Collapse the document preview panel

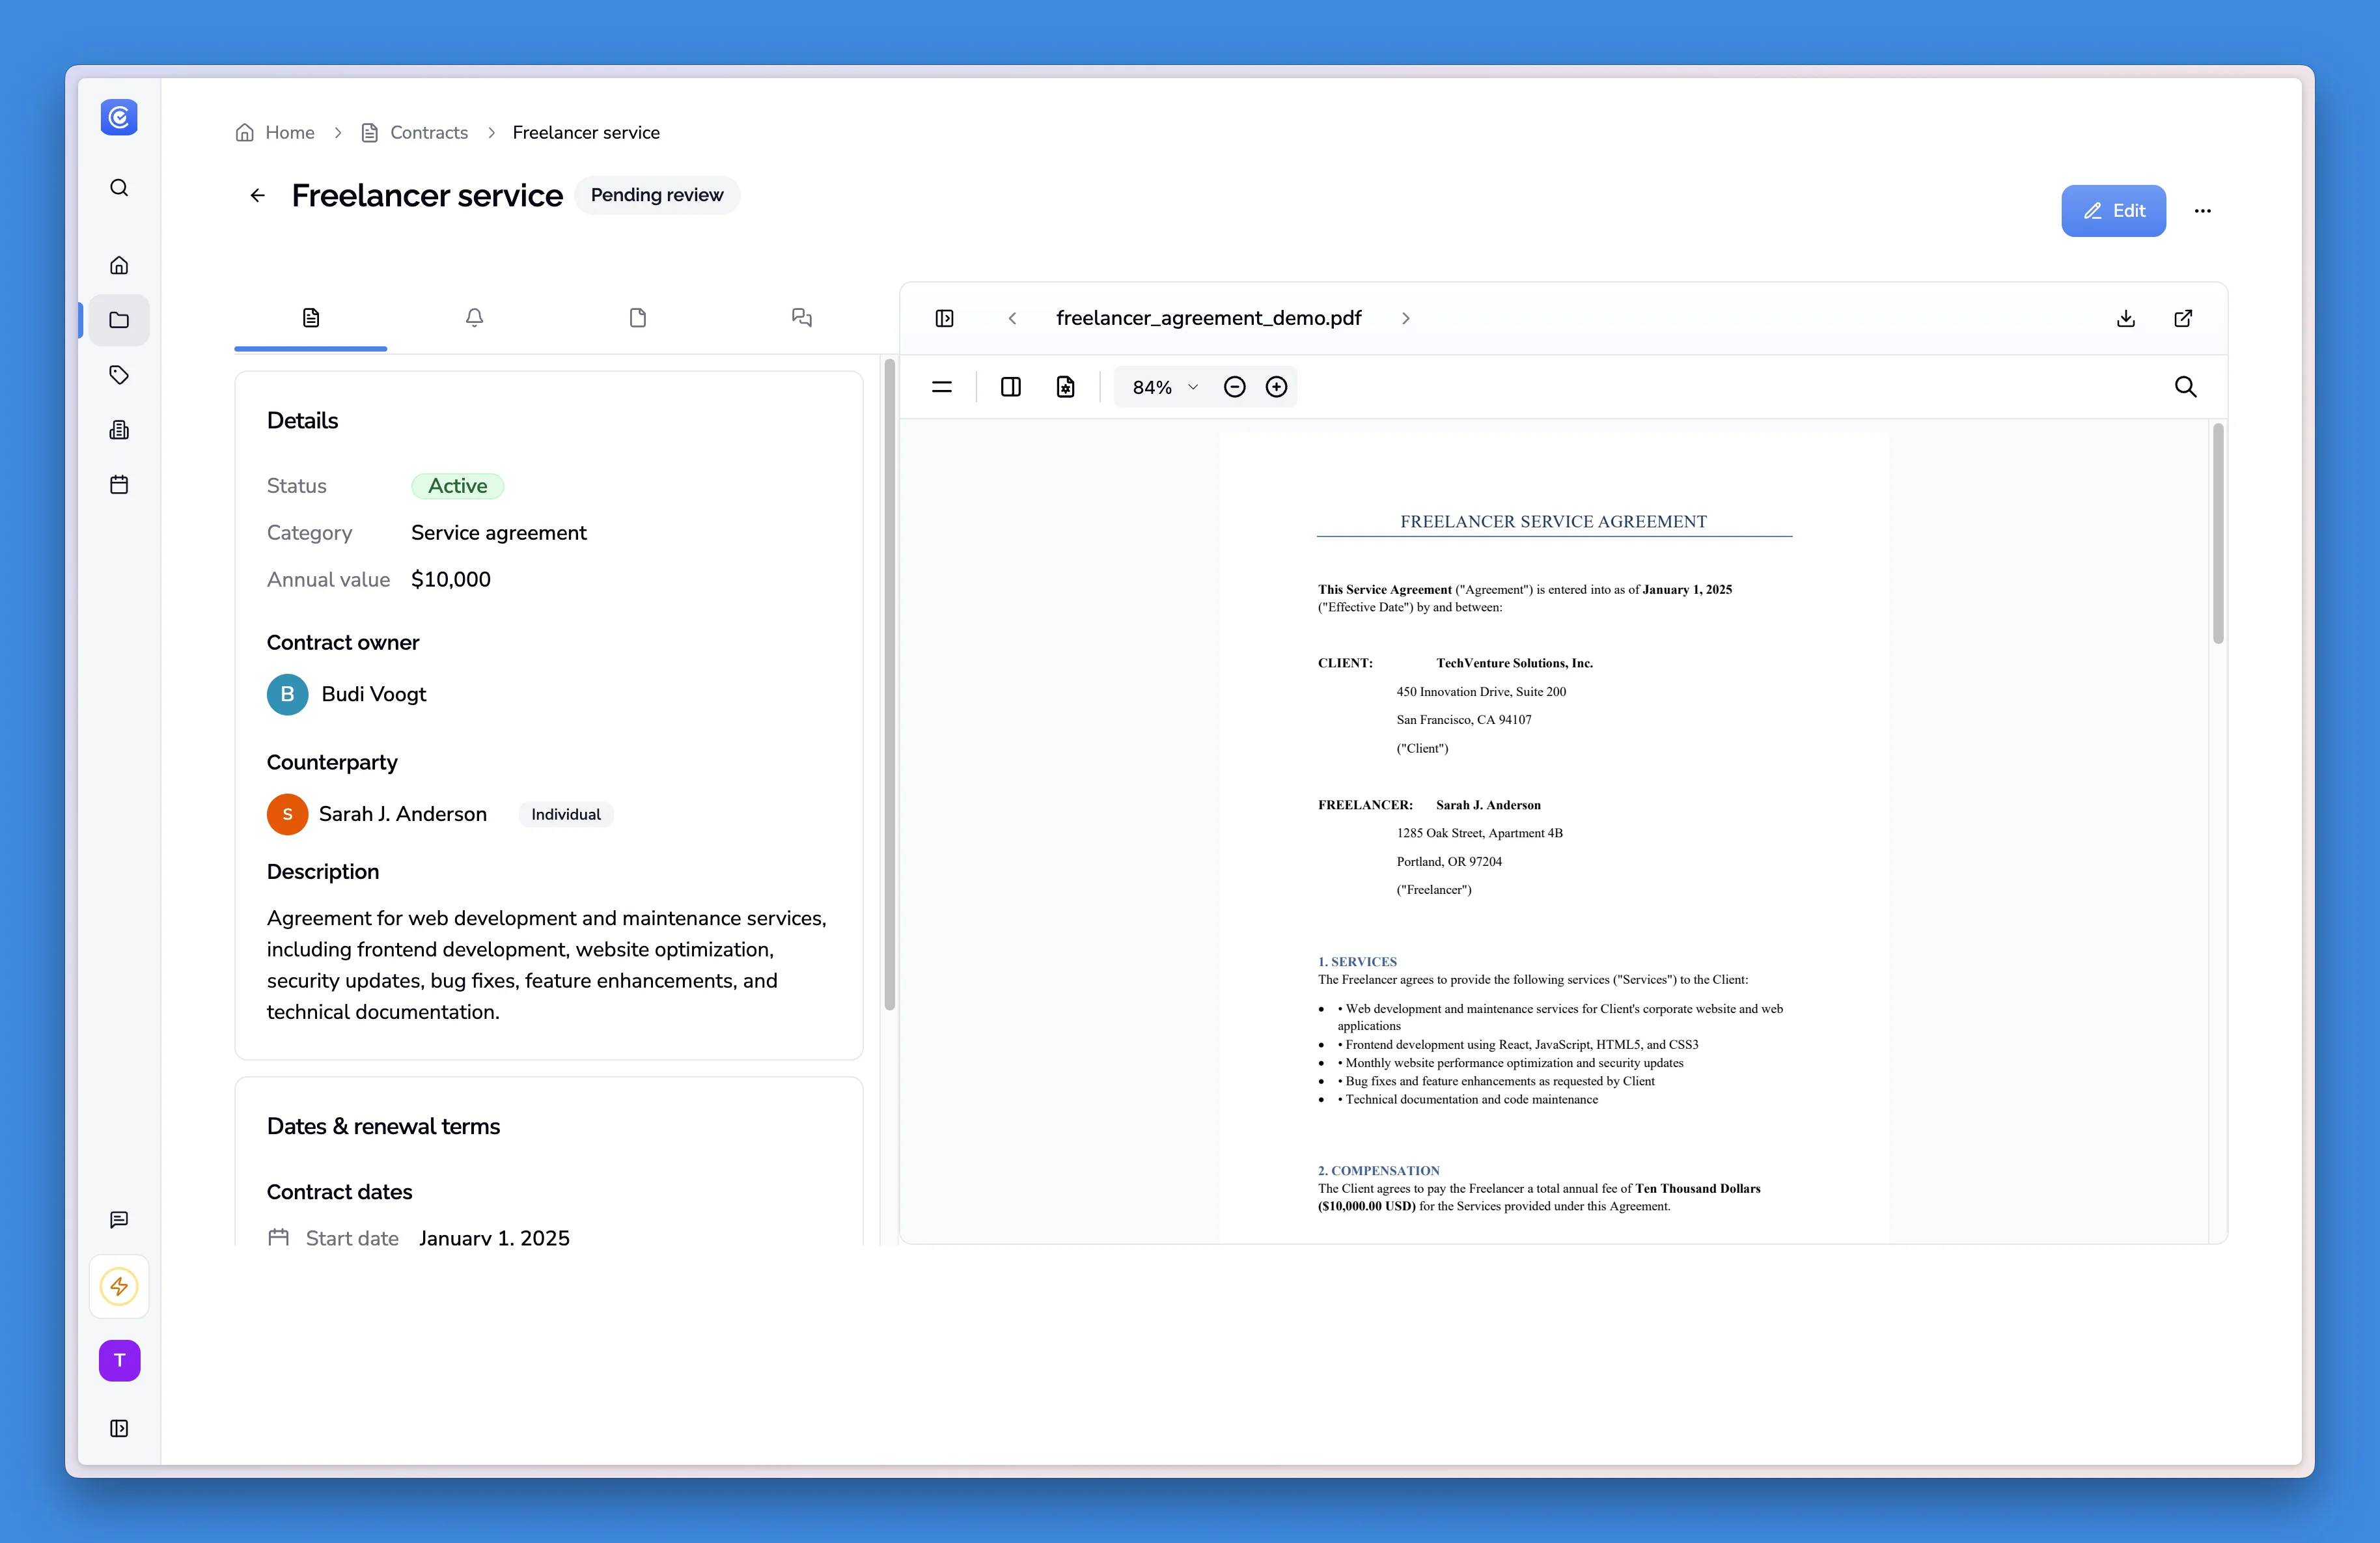(x=945, y=318)
